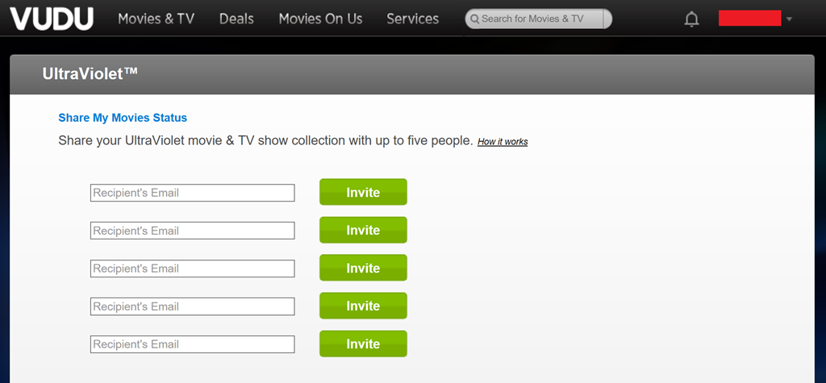Open the Deals menu

click(x=236, y=19)
